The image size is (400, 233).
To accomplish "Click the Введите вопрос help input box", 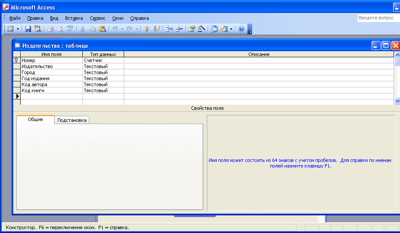I will pos(378,18).
